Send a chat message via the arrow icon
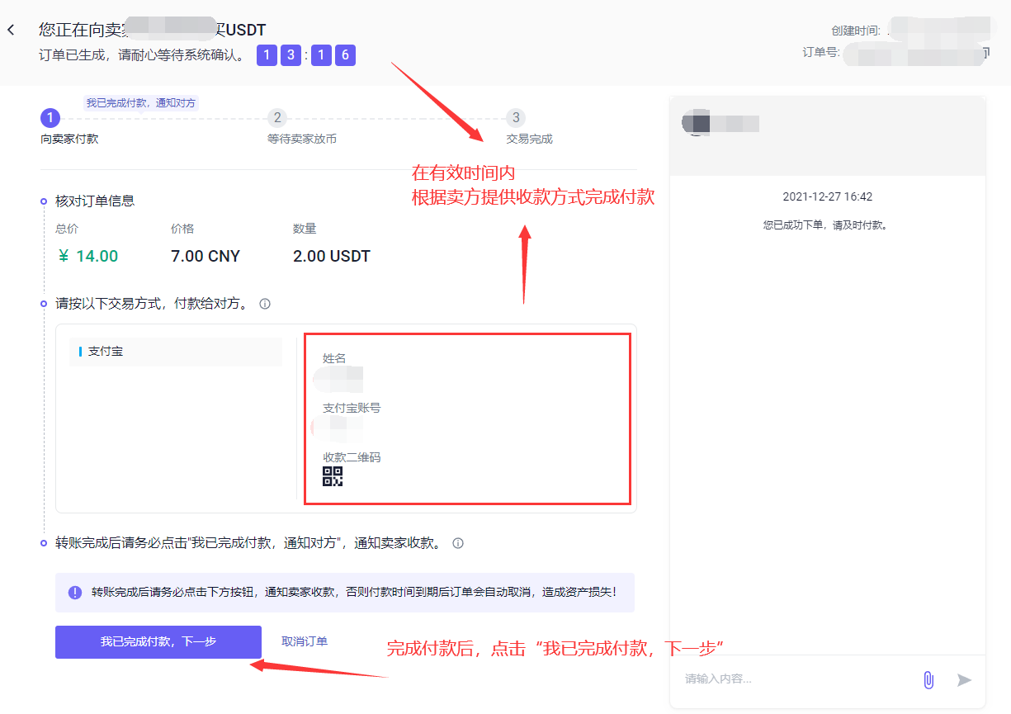The height and width of the screenshot is (714, 1011). pyautogui.click(x=963, y=679)
